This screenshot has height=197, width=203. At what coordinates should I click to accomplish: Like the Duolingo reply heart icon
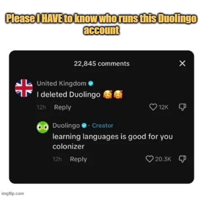pos(149,159)
